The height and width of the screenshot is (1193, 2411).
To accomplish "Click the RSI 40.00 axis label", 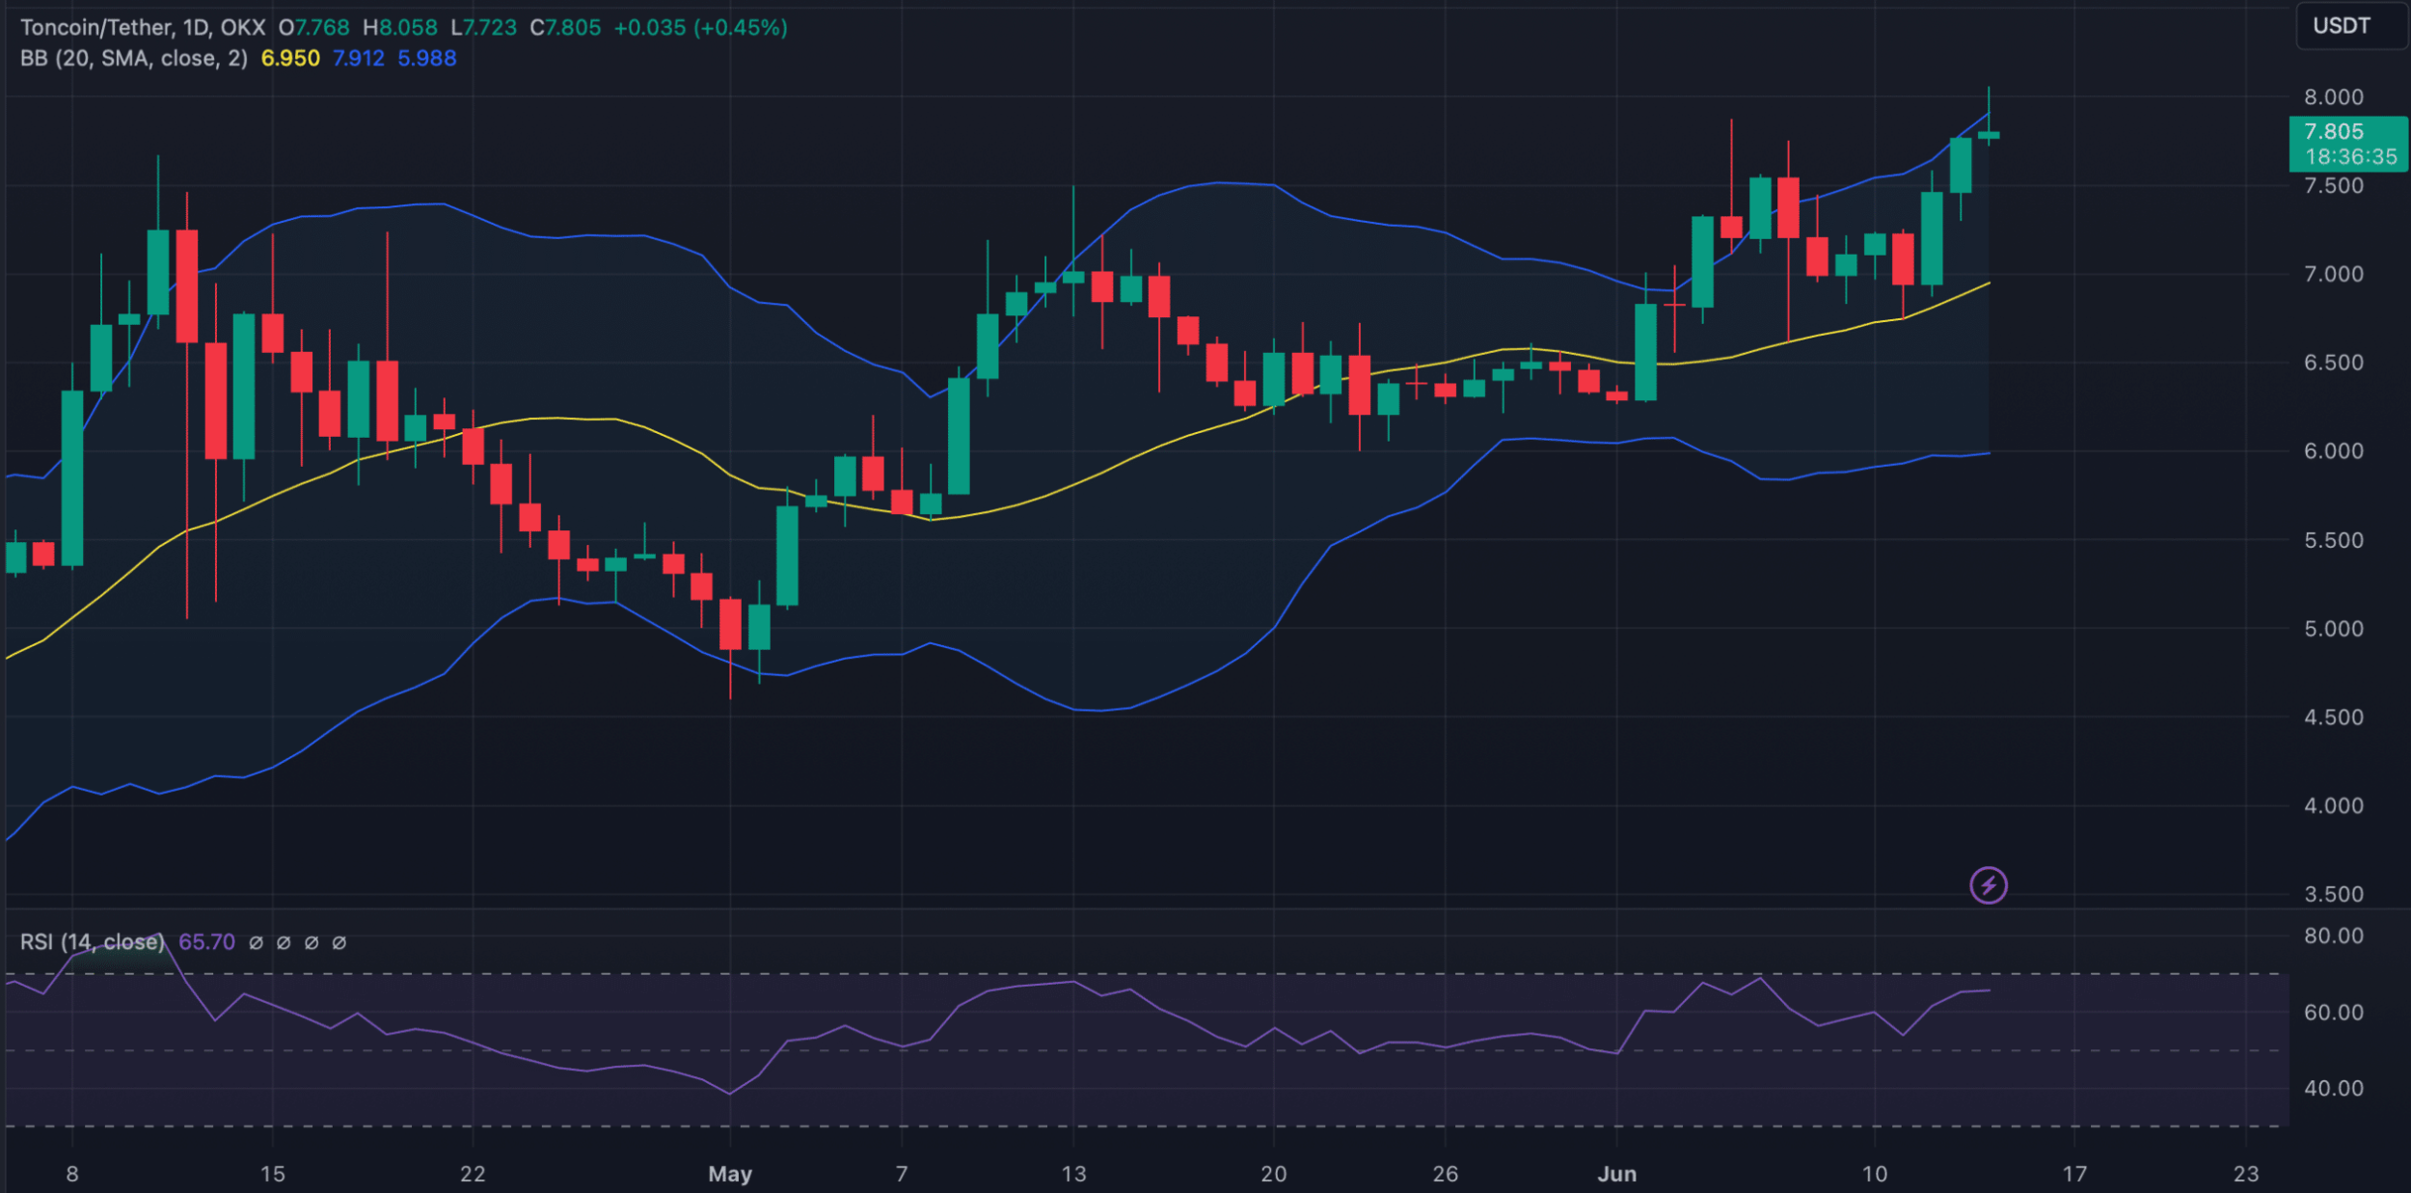I will pyautogui.click(x=2334, y=1088).
